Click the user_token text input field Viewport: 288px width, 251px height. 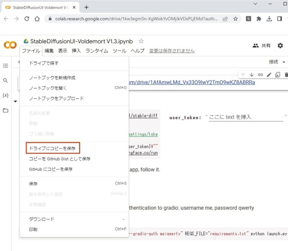246,117
